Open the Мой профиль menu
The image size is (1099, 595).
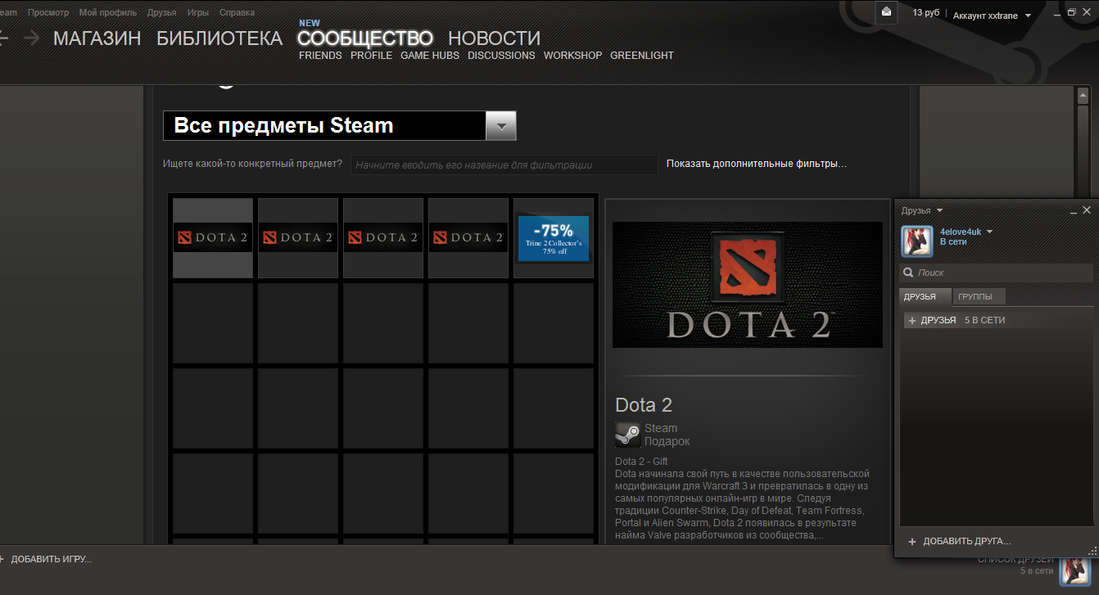coord(109,13)
